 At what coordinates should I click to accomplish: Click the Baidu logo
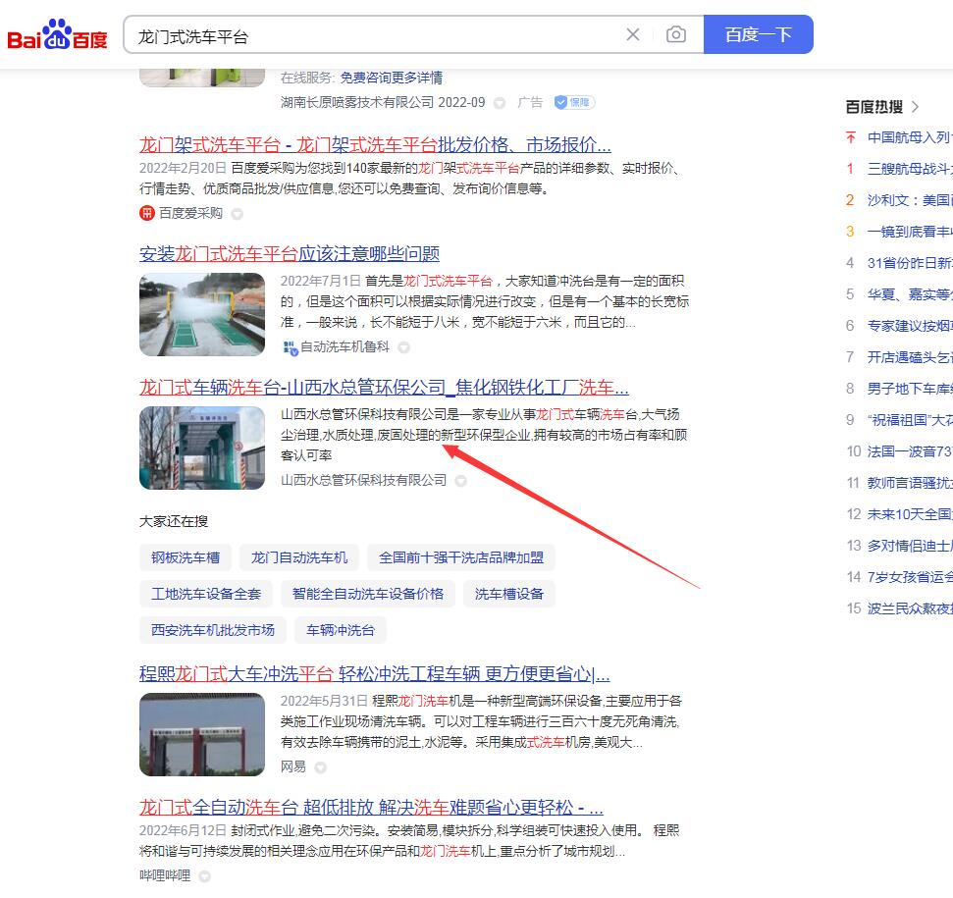pyautogui.click(x=57, y=34)
